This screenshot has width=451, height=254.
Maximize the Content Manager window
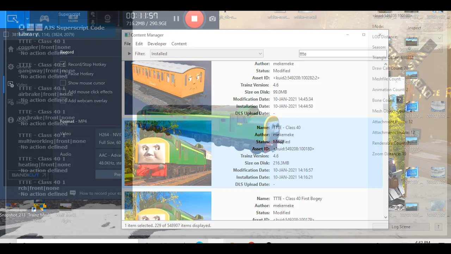tap(364, 35)
